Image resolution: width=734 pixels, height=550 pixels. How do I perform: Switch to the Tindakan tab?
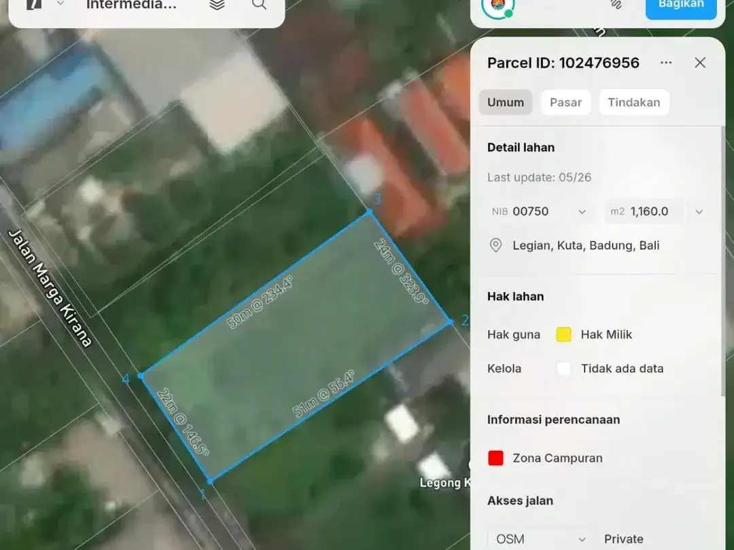[x=634, y=103]
